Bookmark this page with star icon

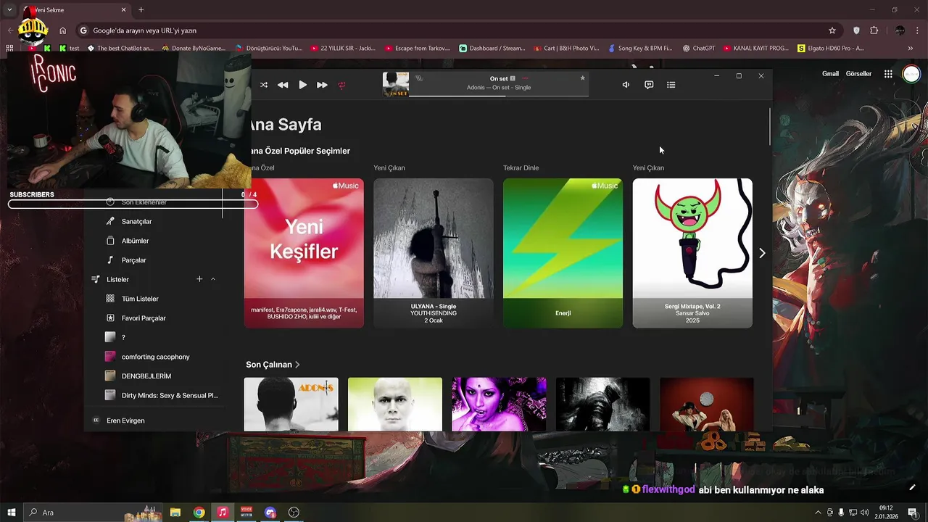point(832,30)
